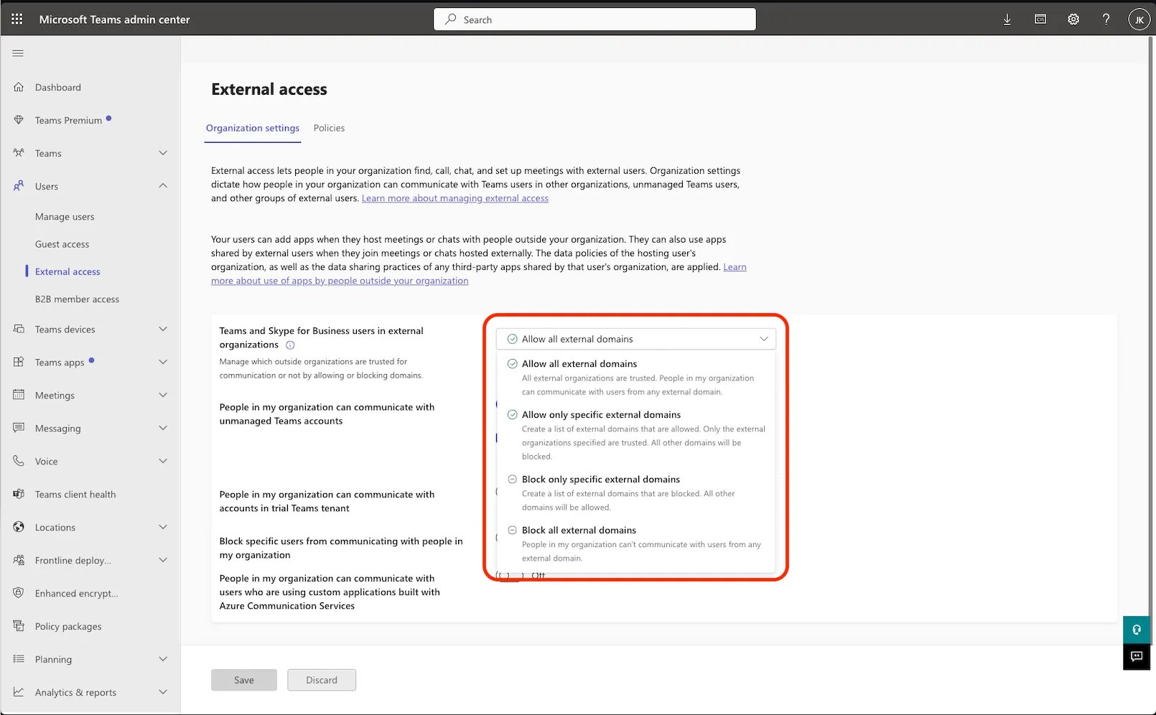Click the 'Azure Communication Services' setting label
Screen dimensions: 1156x715
tap(330, 592)
